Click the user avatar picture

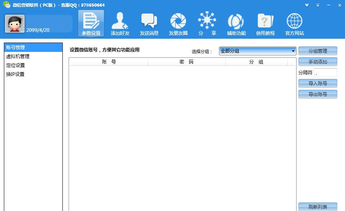(14, 24)
